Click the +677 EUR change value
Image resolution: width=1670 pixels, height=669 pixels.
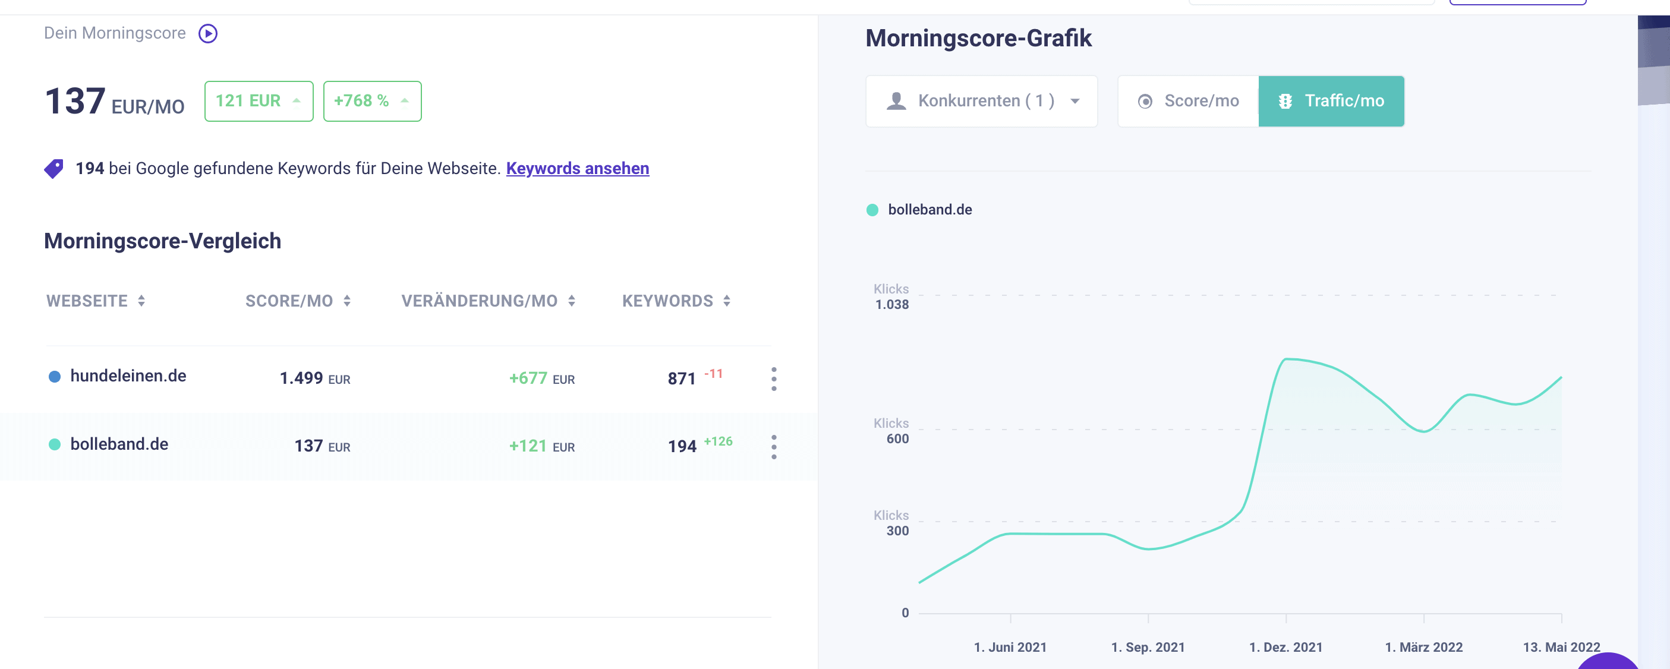[x=541, y=378]
